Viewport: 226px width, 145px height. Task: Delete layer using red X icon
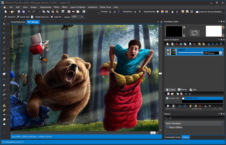point(177,44)
